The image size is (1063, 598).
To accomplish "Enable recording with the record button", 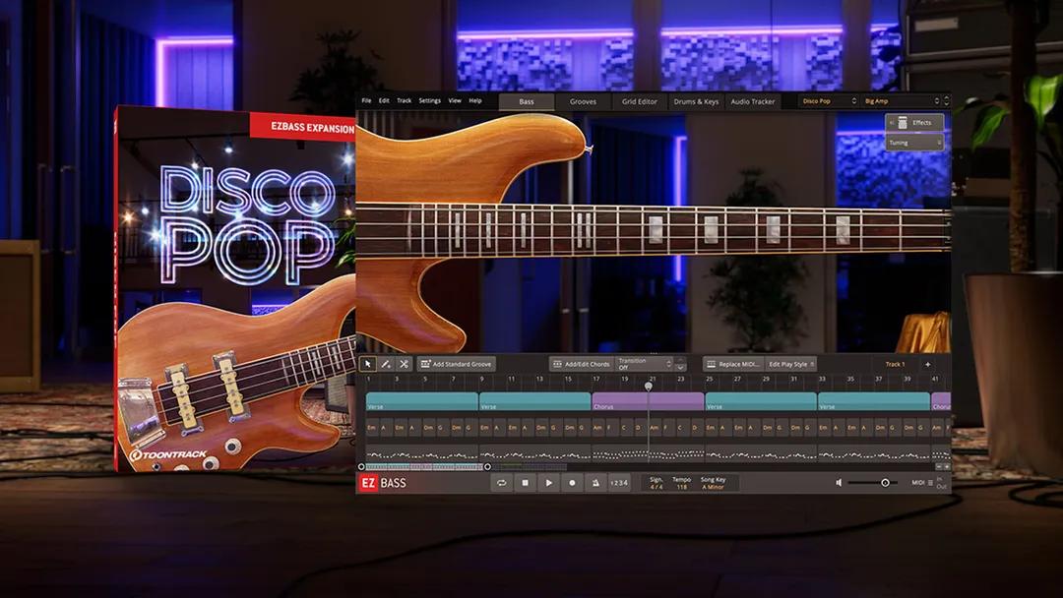I will tap(572, 483).
